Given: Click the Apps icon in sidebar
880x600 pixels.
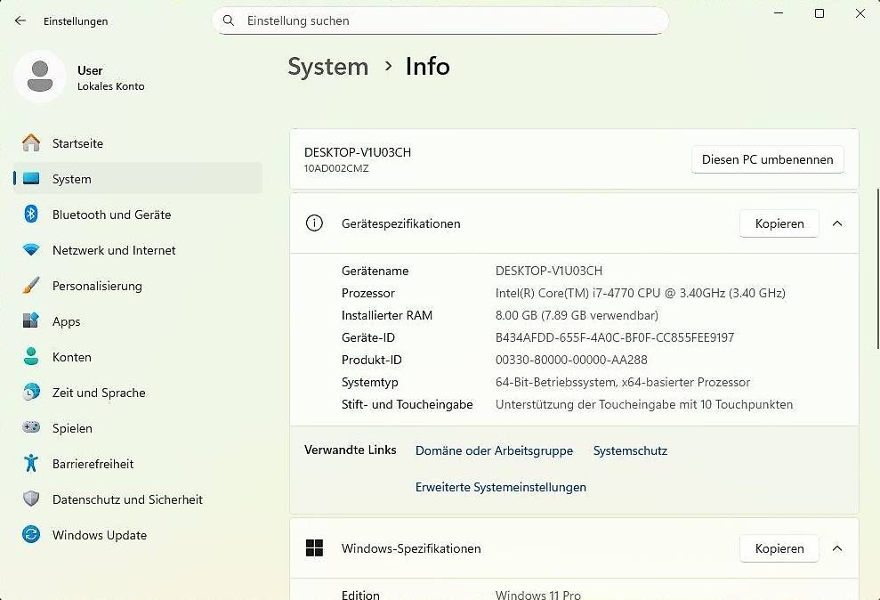Looking at the screenshot, I should pyautogui.click(x=31, y=321).
